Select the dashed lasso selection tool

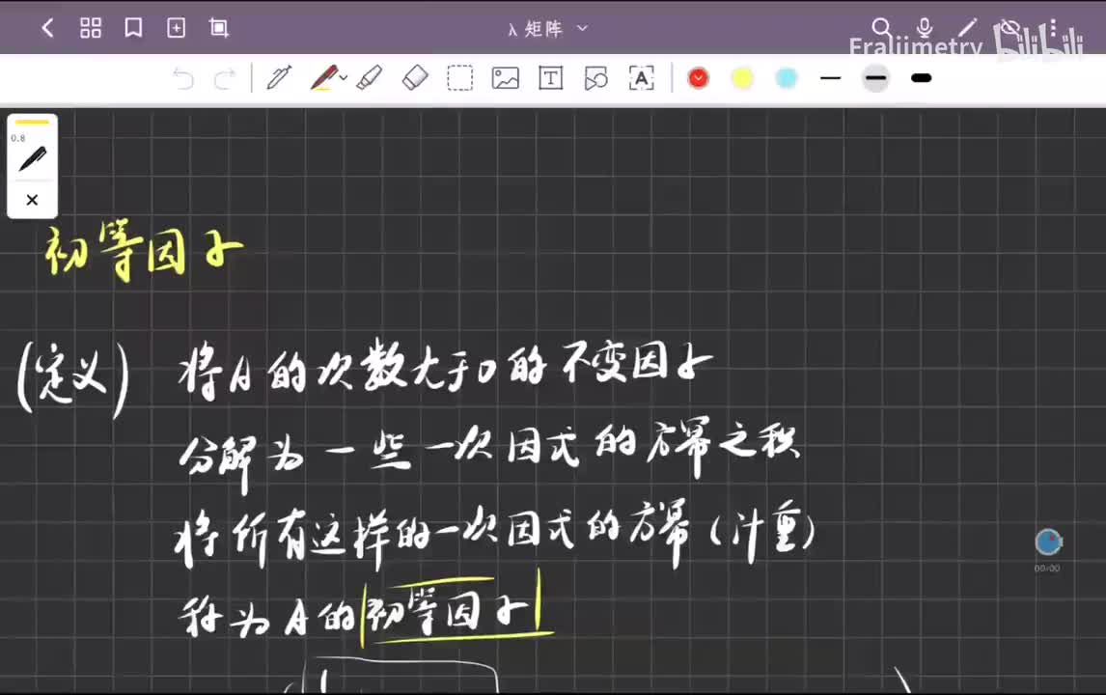point(460,78)
